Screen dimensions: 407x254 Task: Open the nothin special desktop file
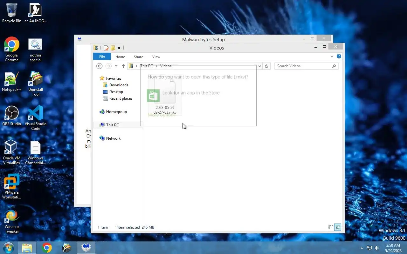click(x=35, y=49)
